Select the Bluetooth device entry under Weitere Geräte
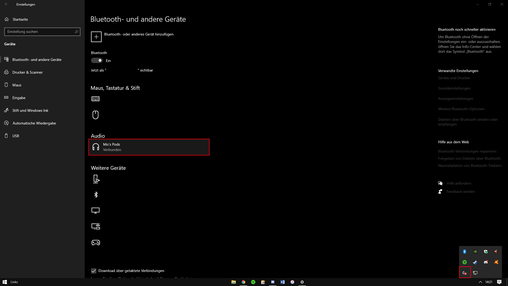 point(96,195)
